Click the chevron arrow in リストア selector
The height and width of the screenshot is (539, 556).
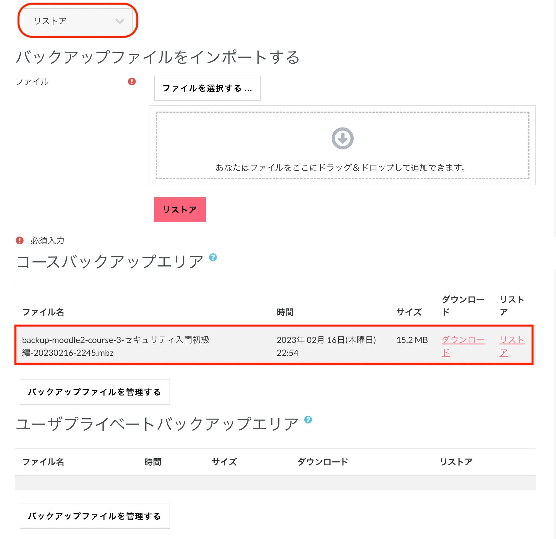120,21
